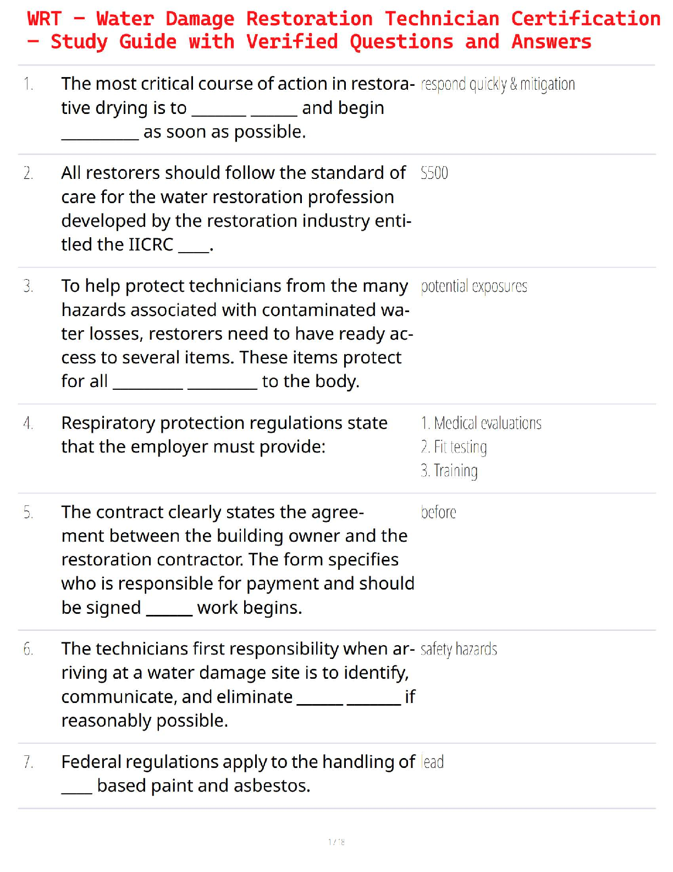This screenshot has width=673, height=872.
Task: Click the answer 'before'
Action: 438,513
